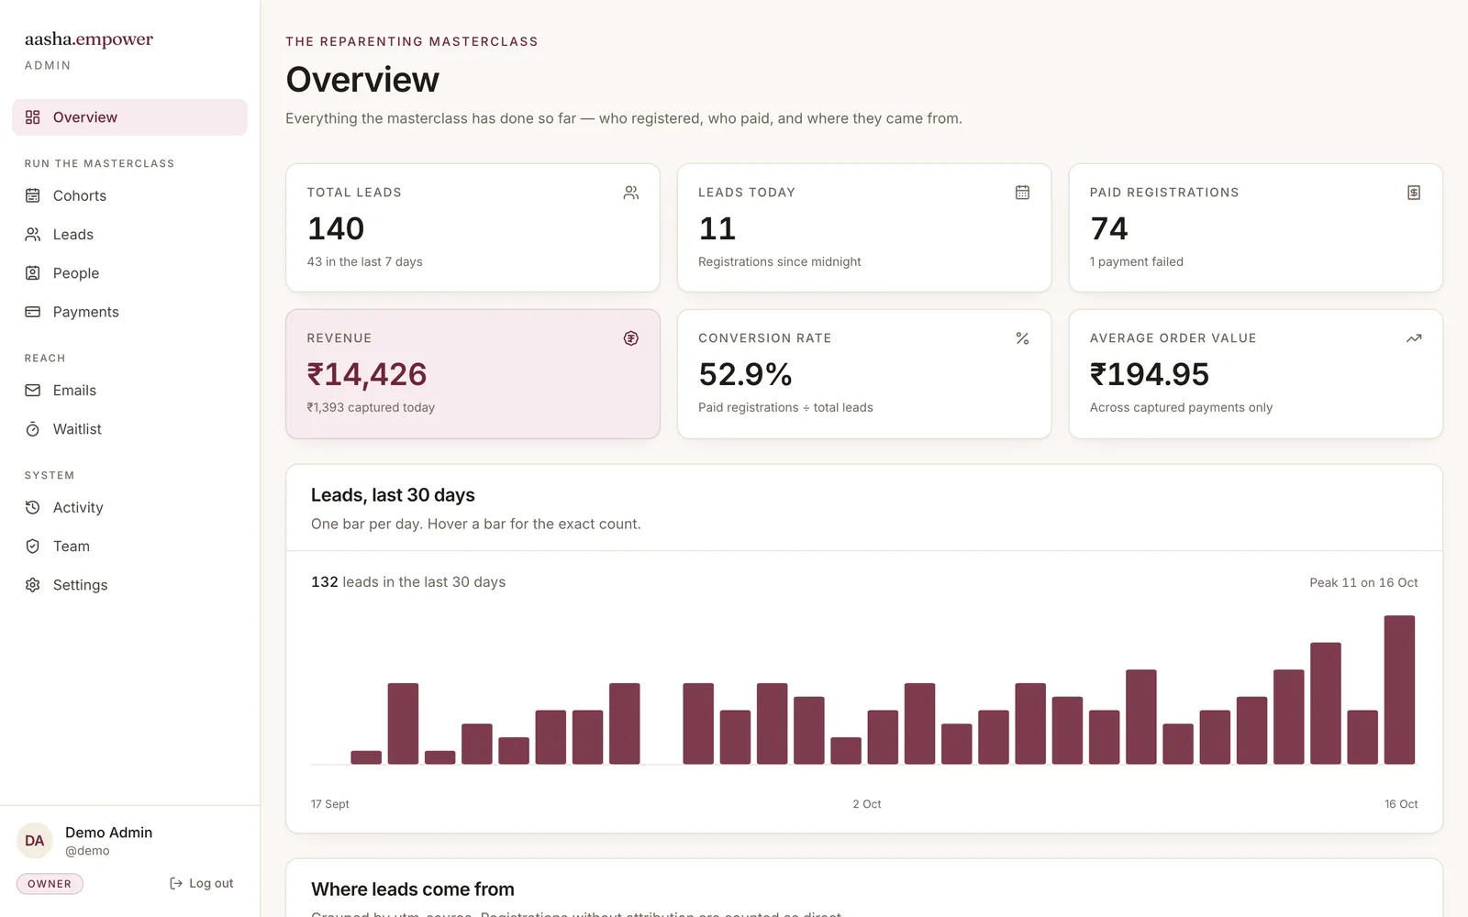
Task: Open the Payments page
Action: tap(129, 312)
